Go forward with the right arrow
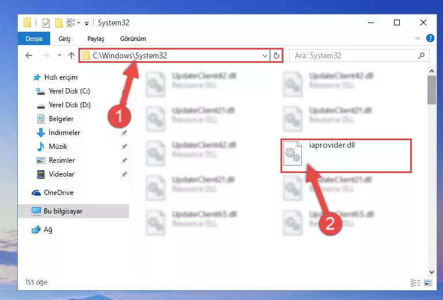Viewport: 443px width, 300px height. pos(46,55)
